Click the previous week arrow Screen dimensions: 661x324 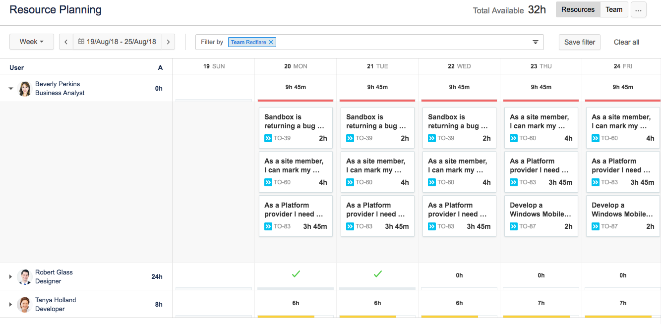66,41
